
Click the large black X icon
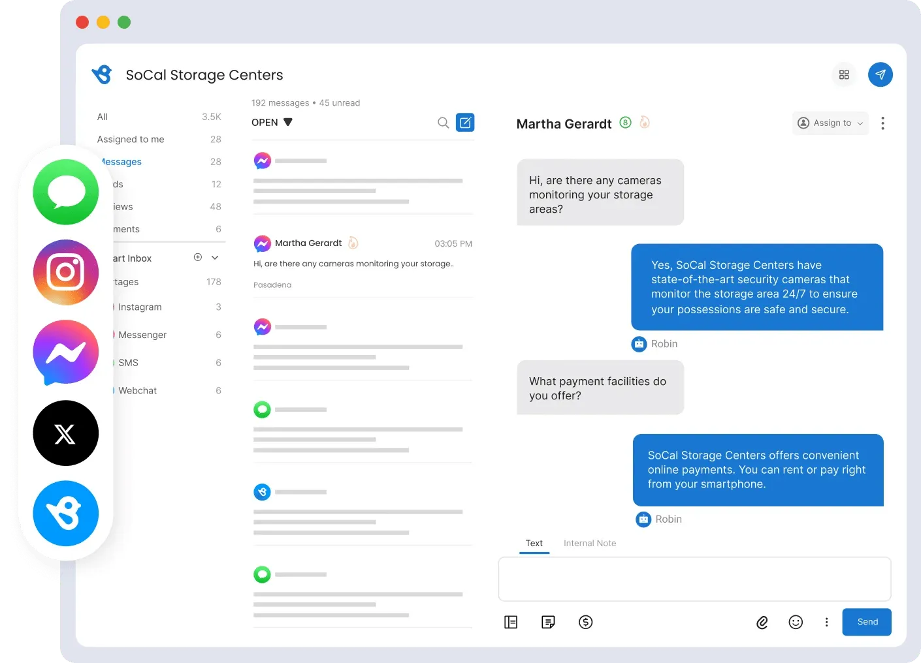66,433
